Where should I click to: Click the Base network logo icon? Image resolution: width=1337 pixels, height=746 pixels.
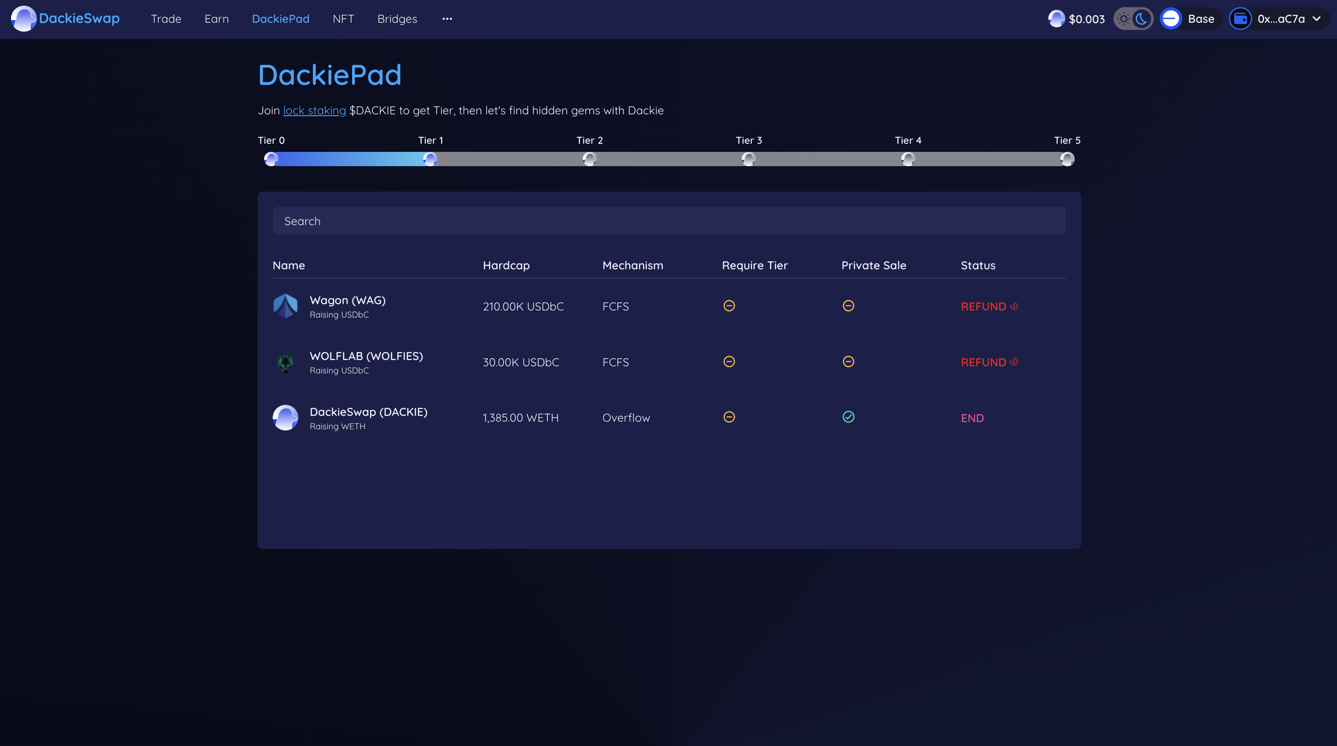tap(1171, 19)
